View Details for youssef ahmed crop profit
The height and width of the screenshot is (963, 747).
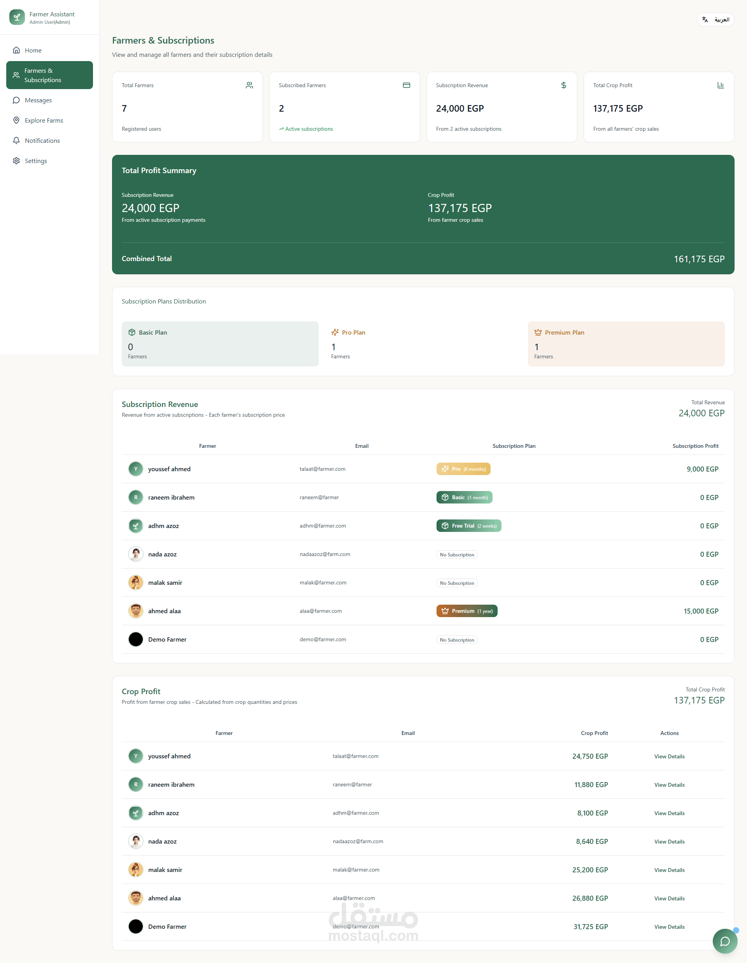click(x=669, y=756)
